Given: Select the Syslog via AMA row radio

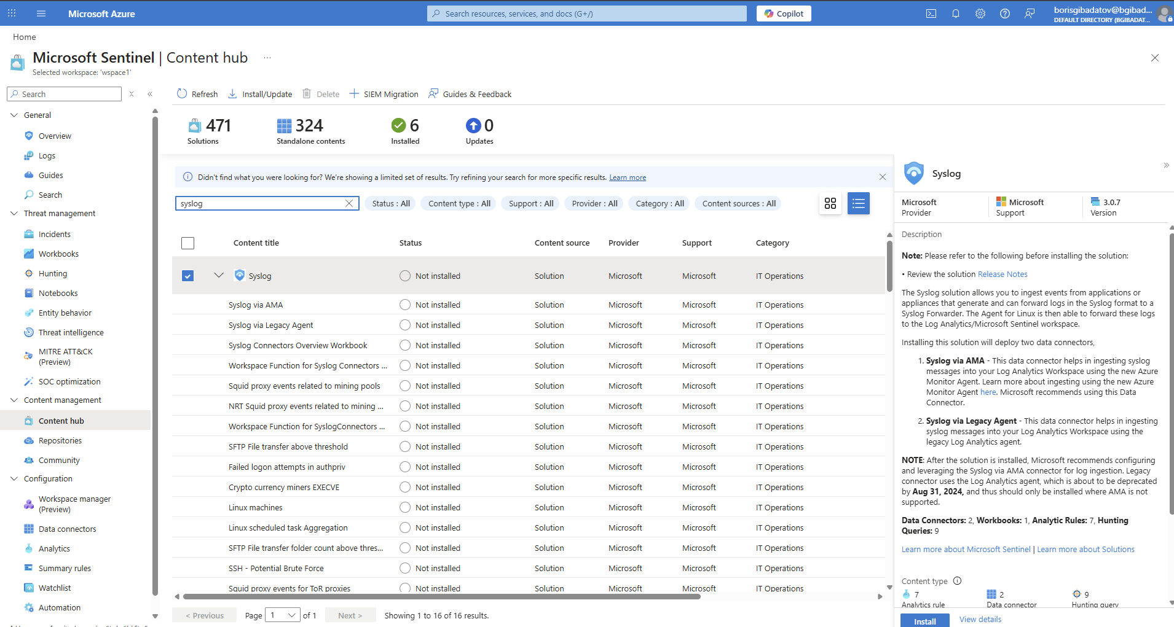Looking at the screenshot, I should (x=404, y=305).
